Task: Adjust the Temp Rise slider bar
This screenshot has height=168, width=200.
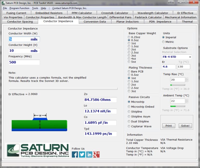Action: point(178,85)
